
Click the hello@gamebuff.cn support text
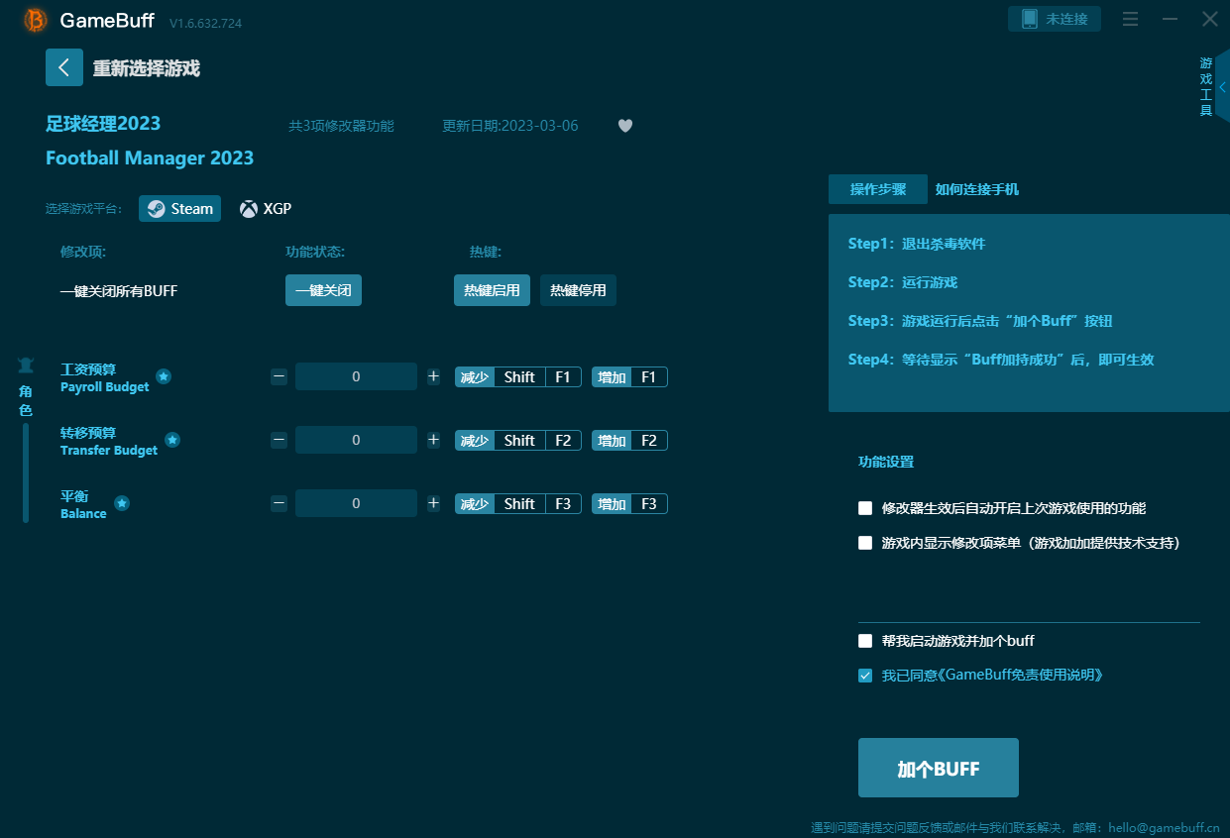1165,827
